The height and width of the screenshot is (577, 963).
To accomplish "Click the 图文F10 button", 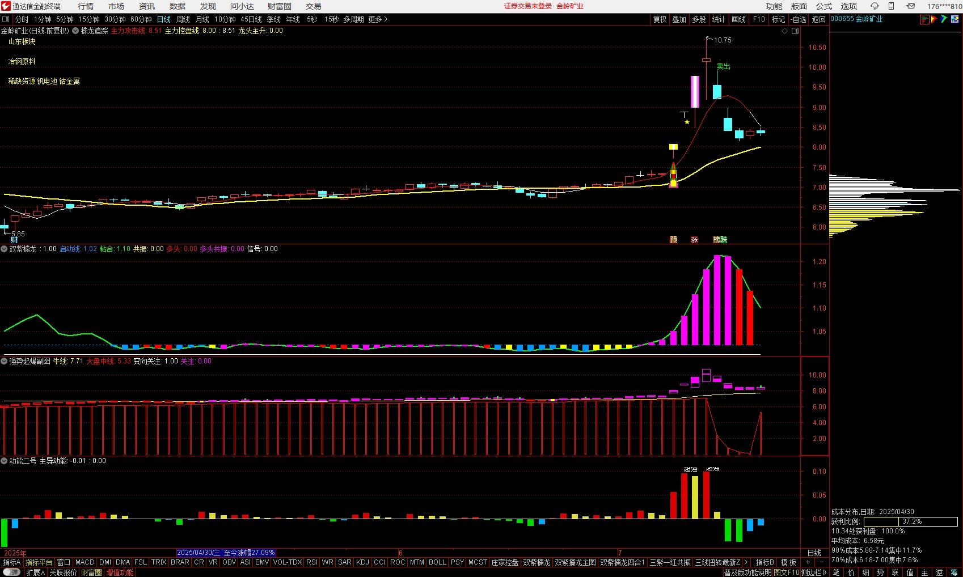I will tap(786, 572).
